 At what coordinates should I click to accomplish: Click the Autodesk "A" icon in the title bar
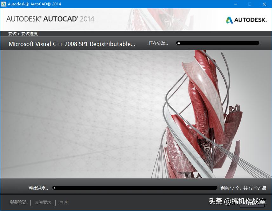pyautogui.click(x=4, y=4)
